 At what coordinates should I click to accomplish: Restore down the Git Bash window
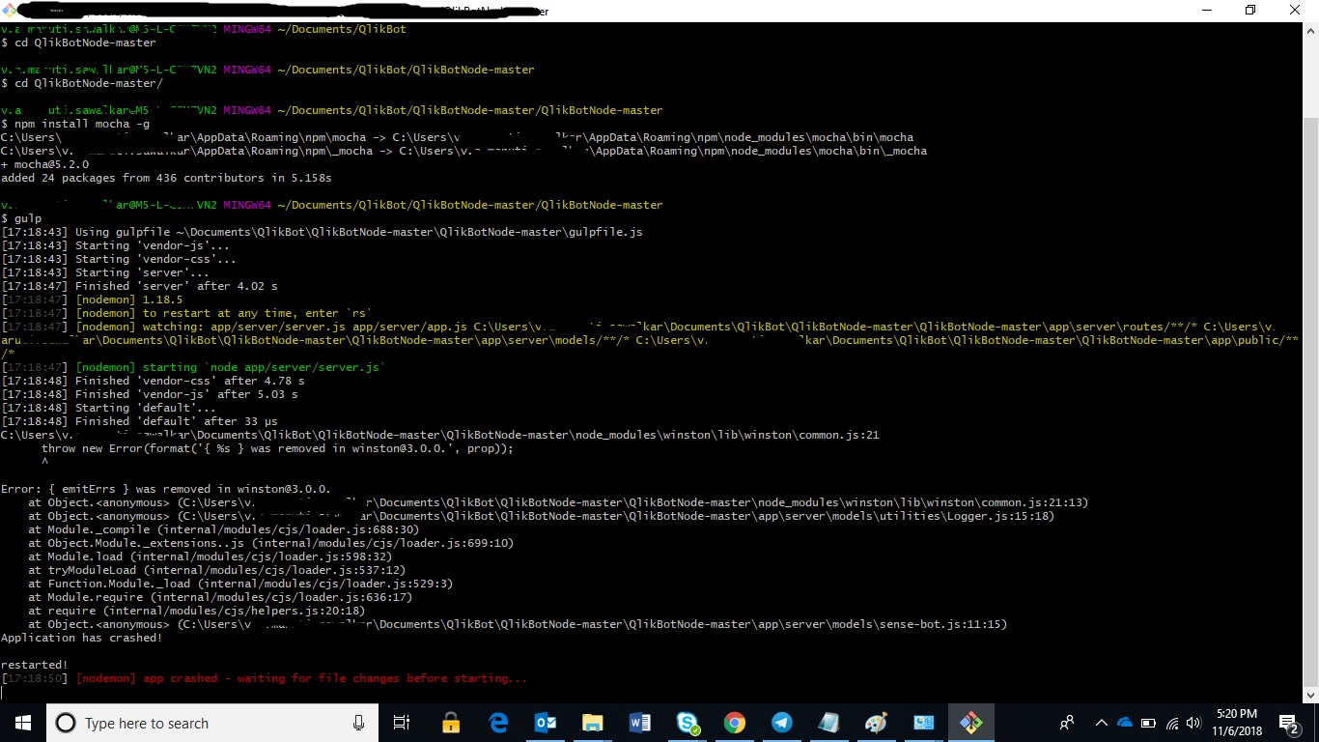(x=1250, y=11)
